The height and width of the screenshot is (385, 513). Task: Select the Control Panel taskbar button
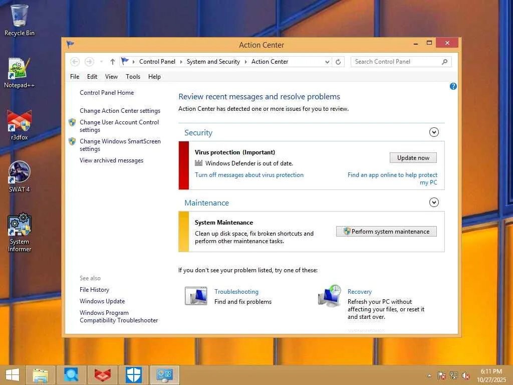pos(164,375)
